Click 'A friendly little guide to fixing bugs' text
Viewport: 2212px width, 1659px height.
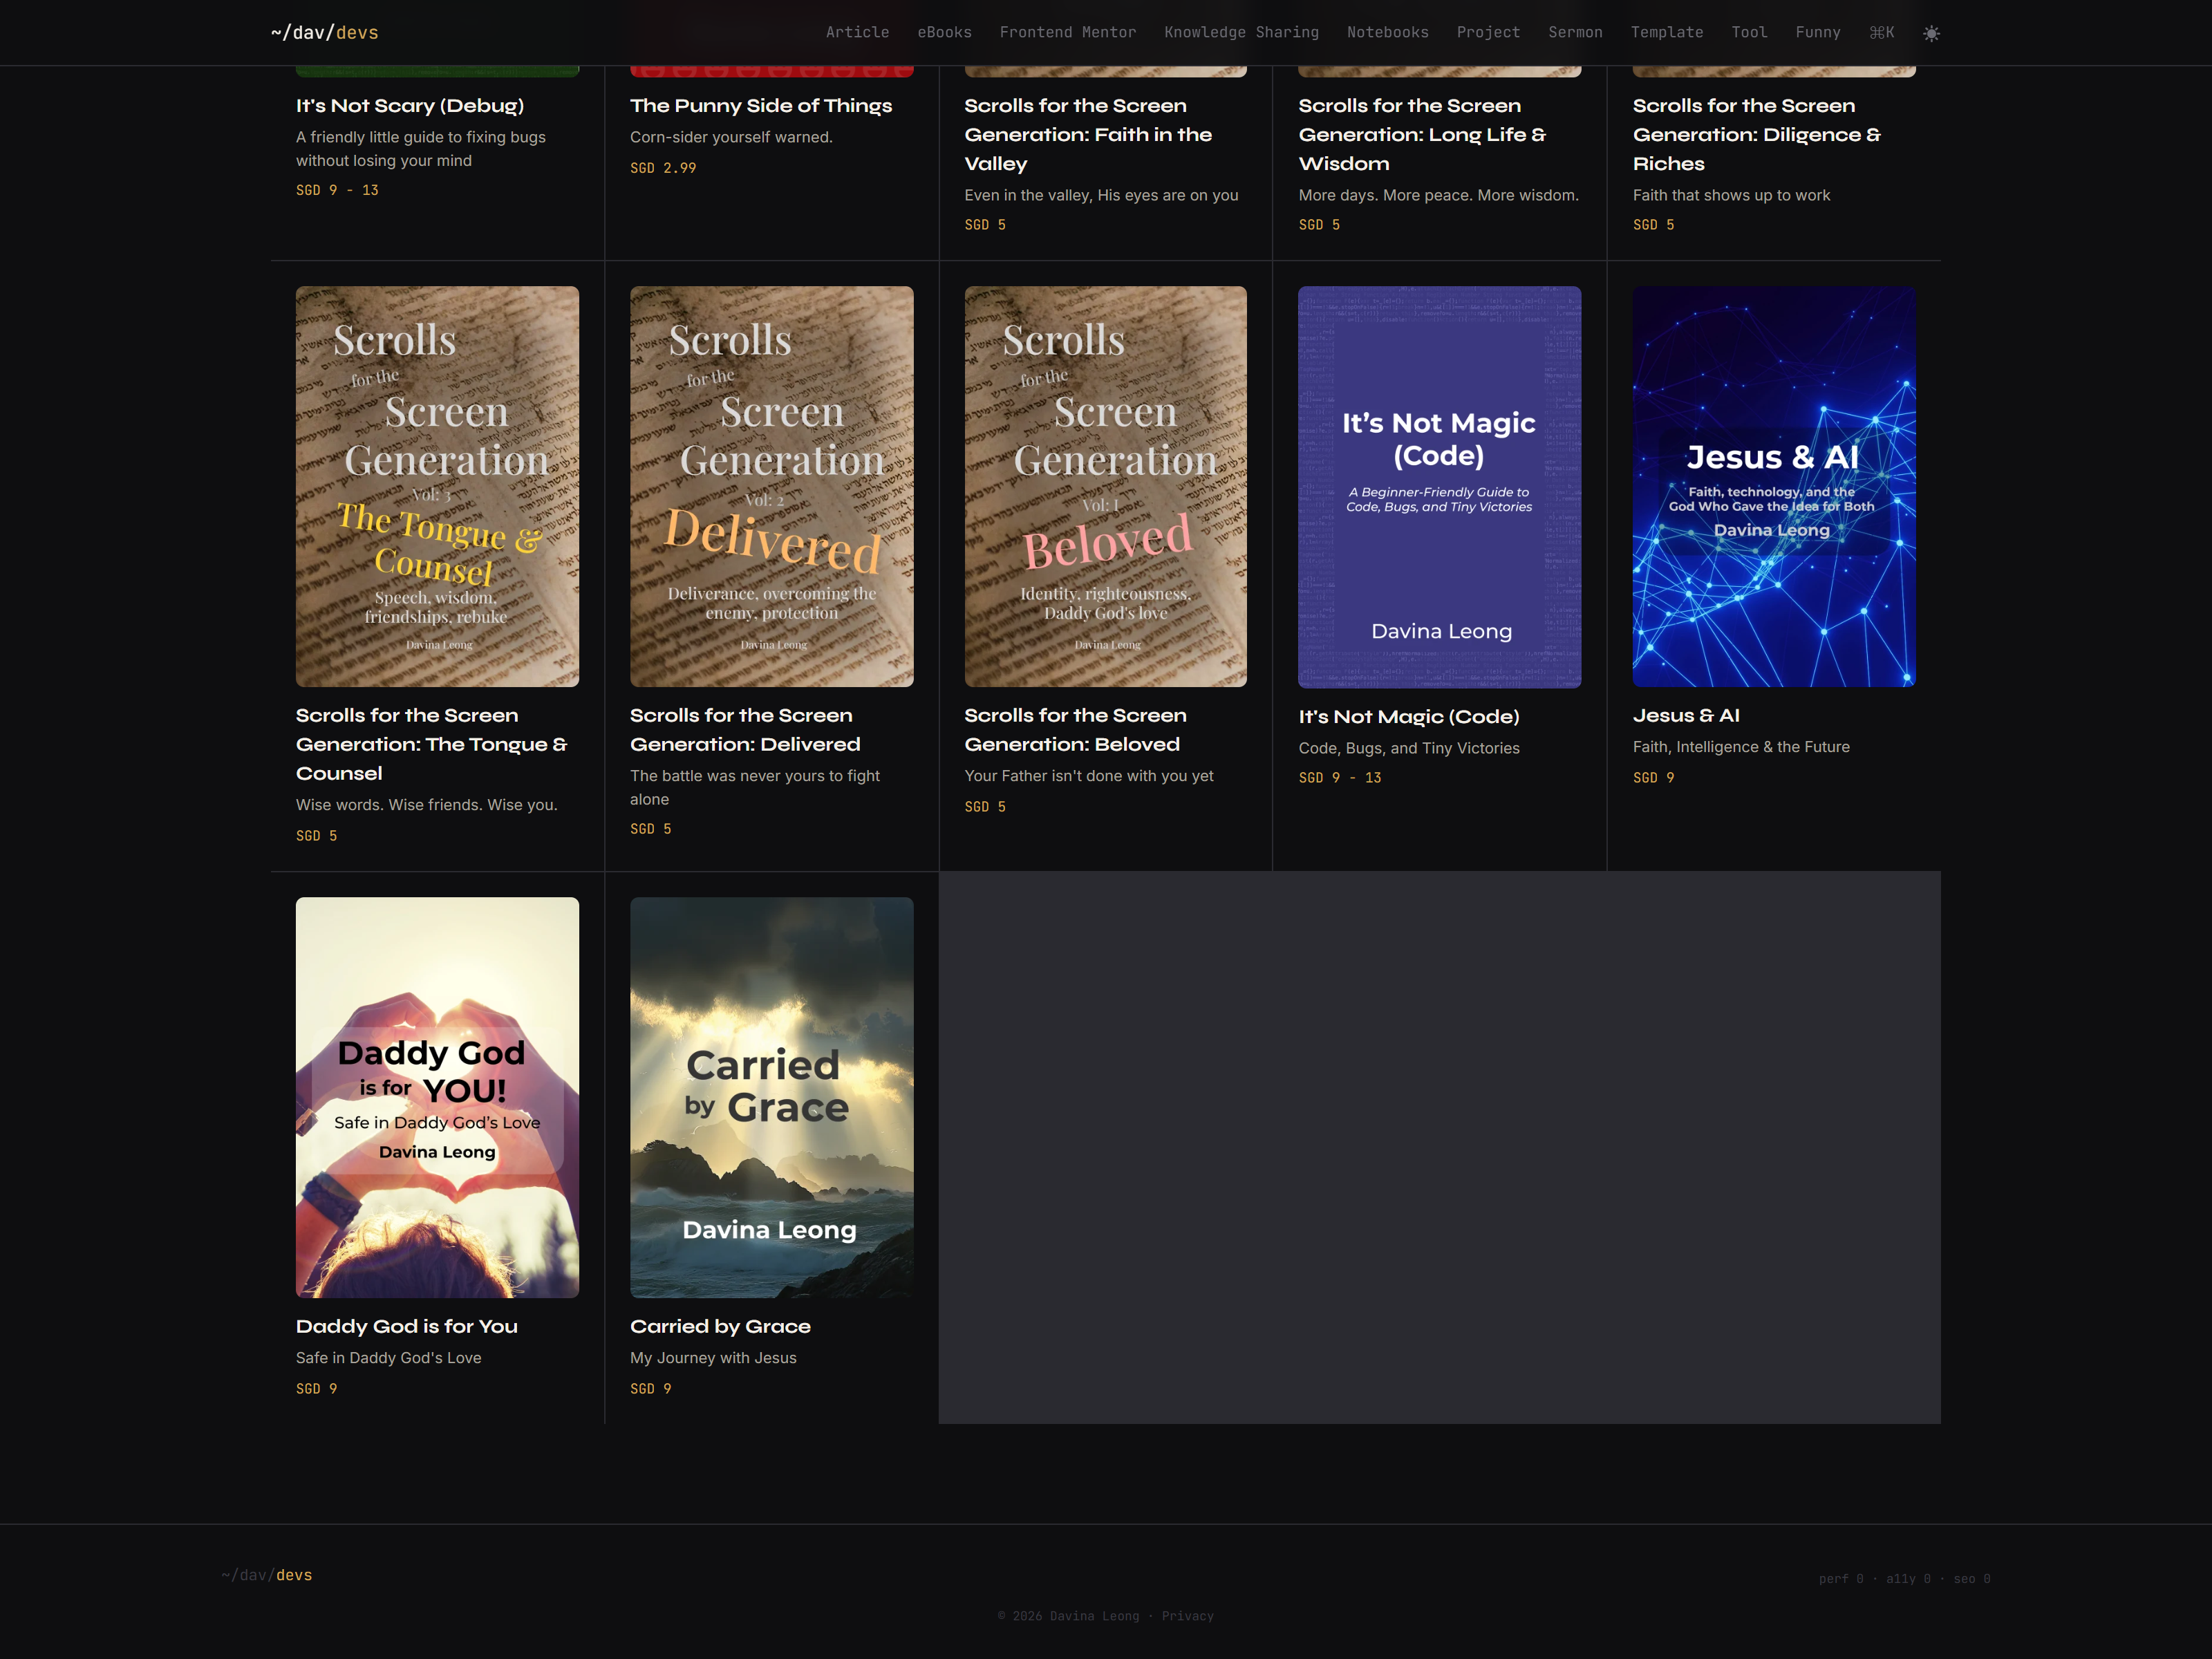coord(421,149)
